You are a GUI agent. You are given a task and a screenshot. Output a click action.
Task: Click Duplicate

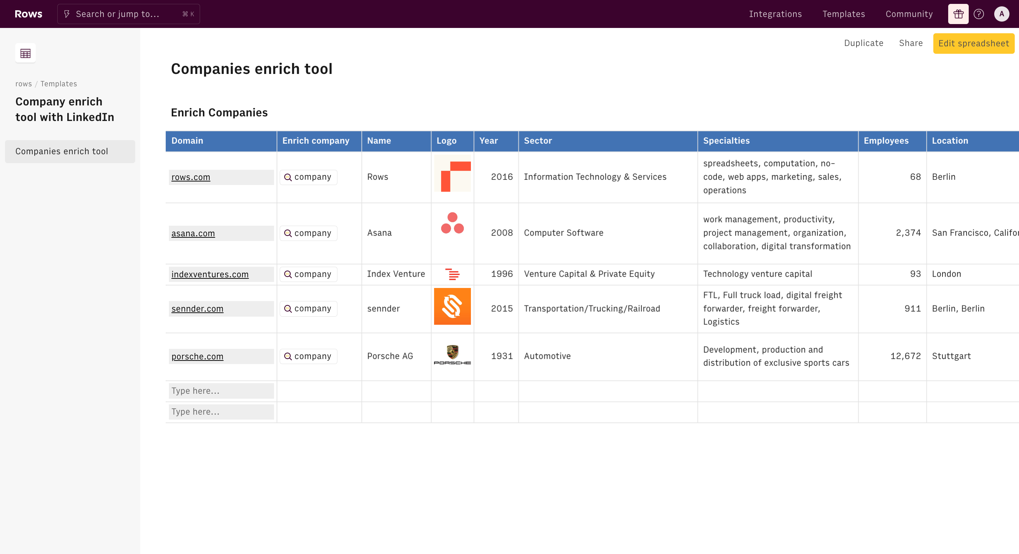point(863,43)
